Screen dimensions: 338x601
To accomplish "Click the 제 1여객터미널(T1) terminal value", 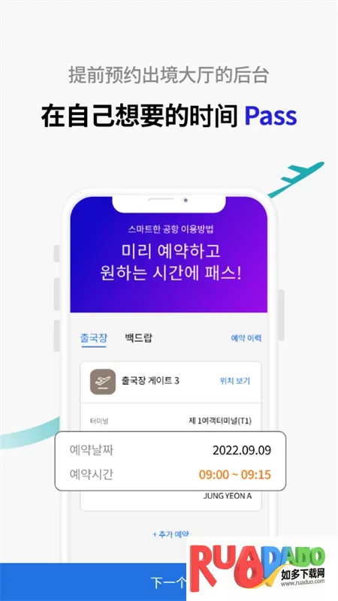I will (x=220, y=421).
